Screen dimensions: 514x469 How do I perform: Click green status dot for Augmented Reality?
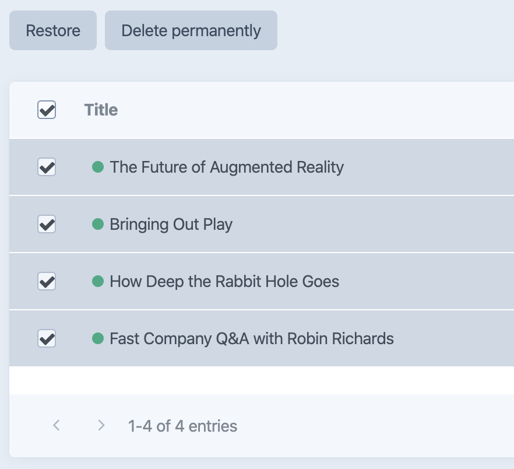pyautogui.click(x=98, y=167)
